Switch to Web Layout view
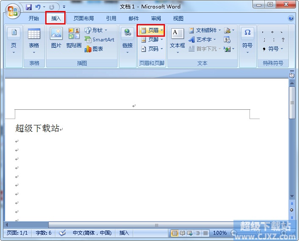The image size is (299, 241). [x=190, y=233]
